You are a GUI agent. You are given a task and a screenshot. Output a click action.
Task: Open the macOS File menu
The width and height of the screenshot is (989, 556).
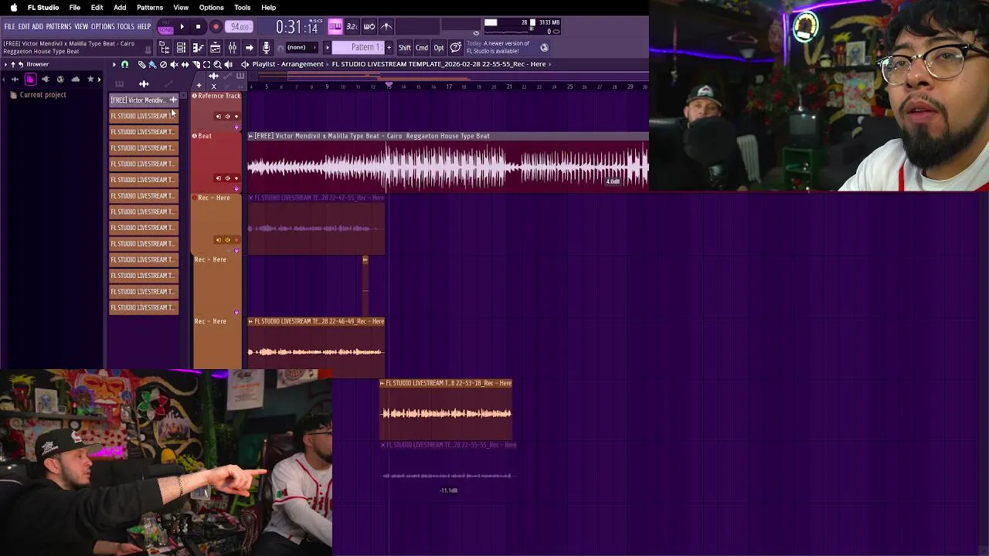75,7
